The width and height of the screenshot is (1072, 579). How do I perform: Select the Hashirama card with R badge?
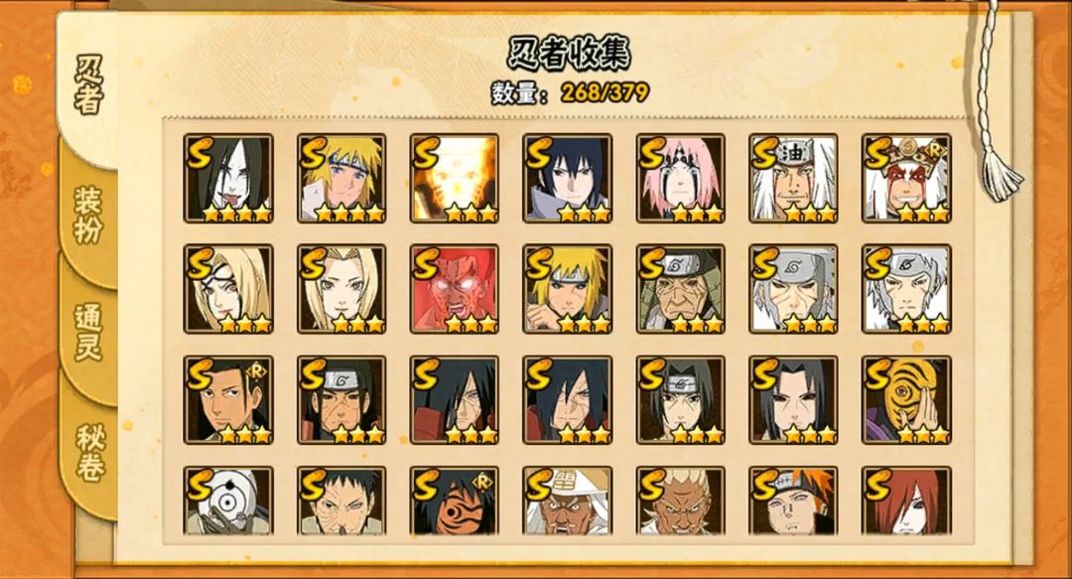pyautogui.click(x=228, y=399)
